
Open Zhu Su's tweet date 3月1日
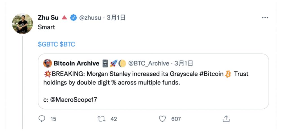pyautogui.click(x=116, y=18)
